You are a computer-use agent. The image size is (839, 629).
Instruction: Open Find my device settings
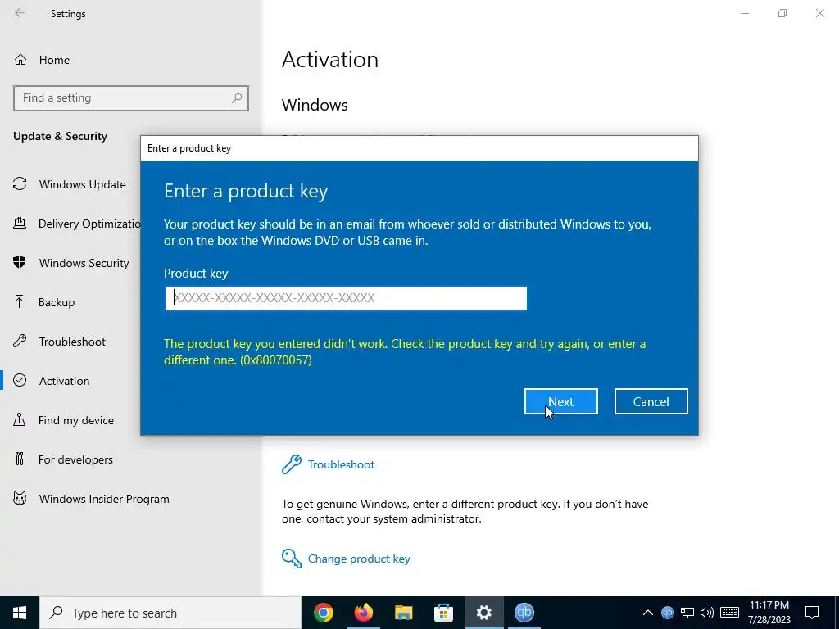click(x=75, y=420)
